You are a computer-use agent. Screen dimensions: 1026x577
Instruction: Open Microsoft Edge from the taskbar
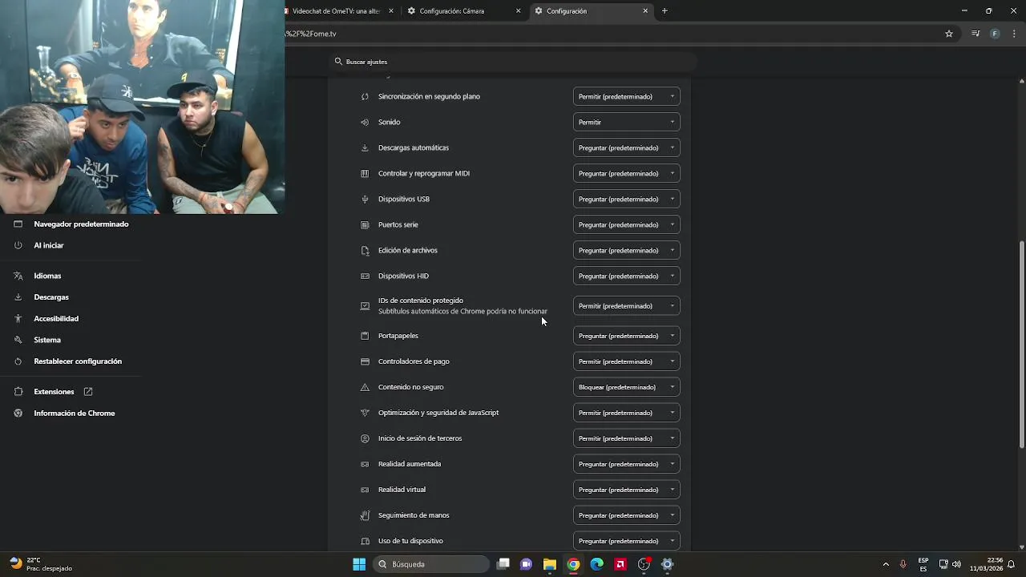point(597,564)
